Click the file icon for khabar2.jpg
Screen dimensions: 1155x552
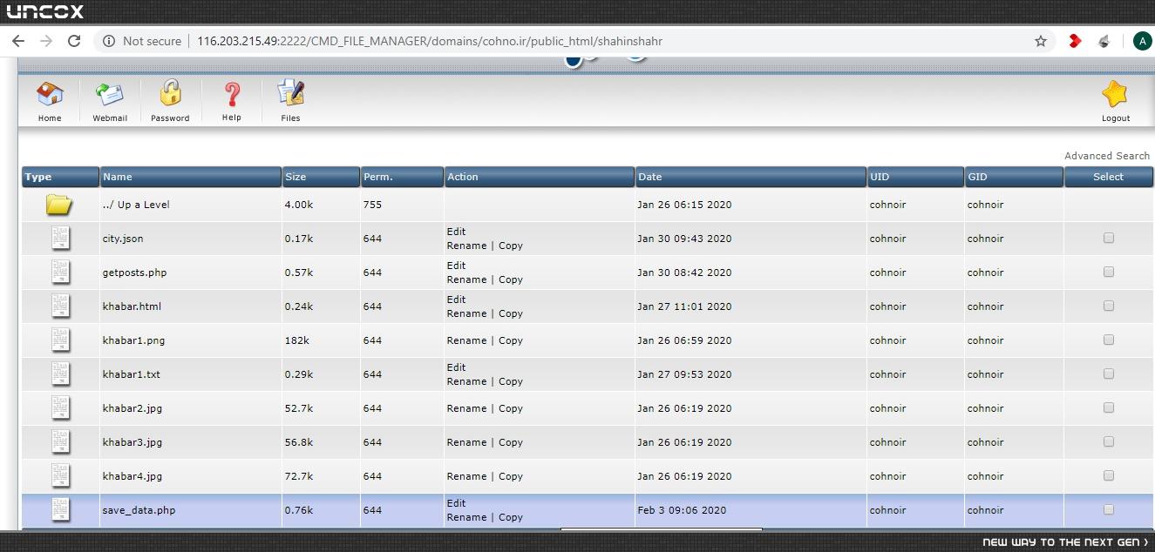[60, 407]
